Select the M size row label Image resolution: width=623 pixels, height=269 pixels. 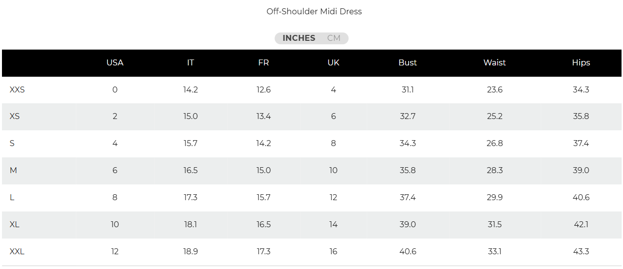(13, 171)
